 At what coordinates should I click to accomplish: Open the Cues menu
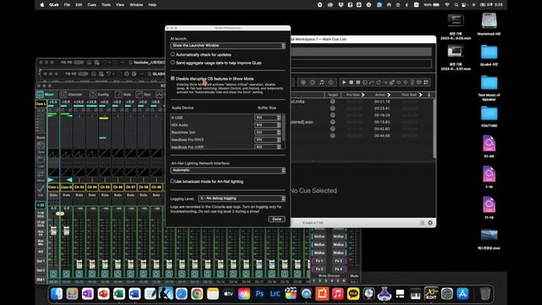(x=91, y=5)
